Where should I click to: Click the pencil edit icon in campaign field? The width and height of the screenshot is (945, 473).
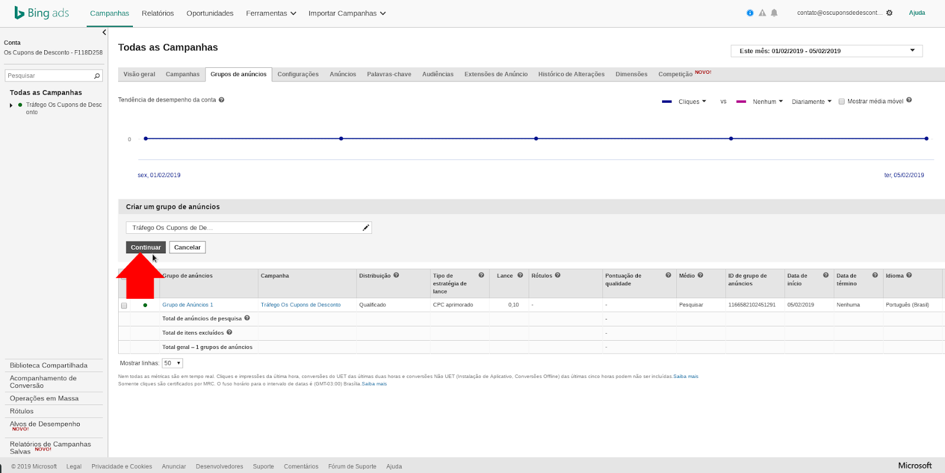pos(366,227)
